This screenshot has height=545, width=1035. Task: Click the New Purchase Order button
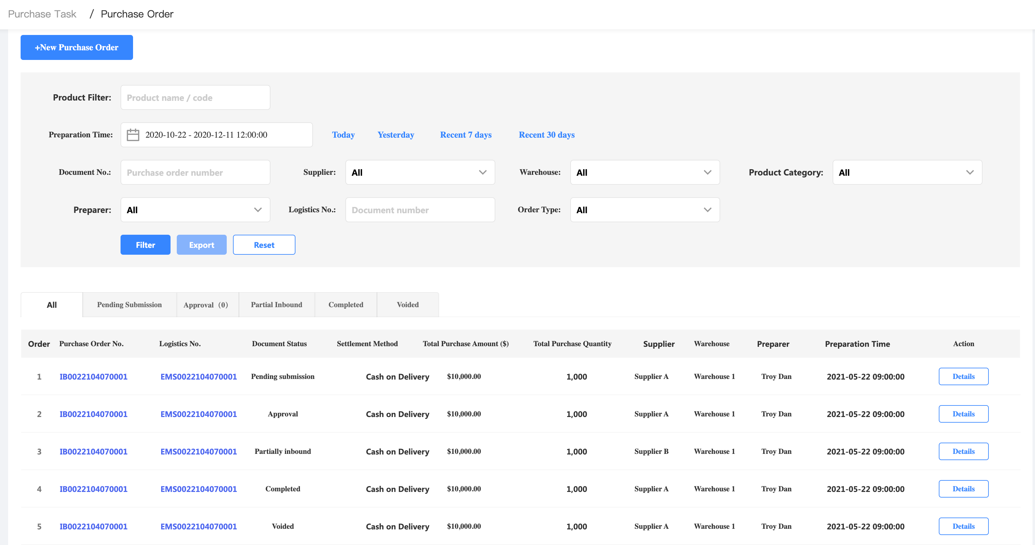(x=77, y=47)
